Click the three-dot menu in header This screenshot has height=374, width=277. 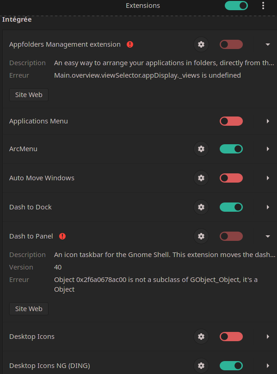(263, 6)
